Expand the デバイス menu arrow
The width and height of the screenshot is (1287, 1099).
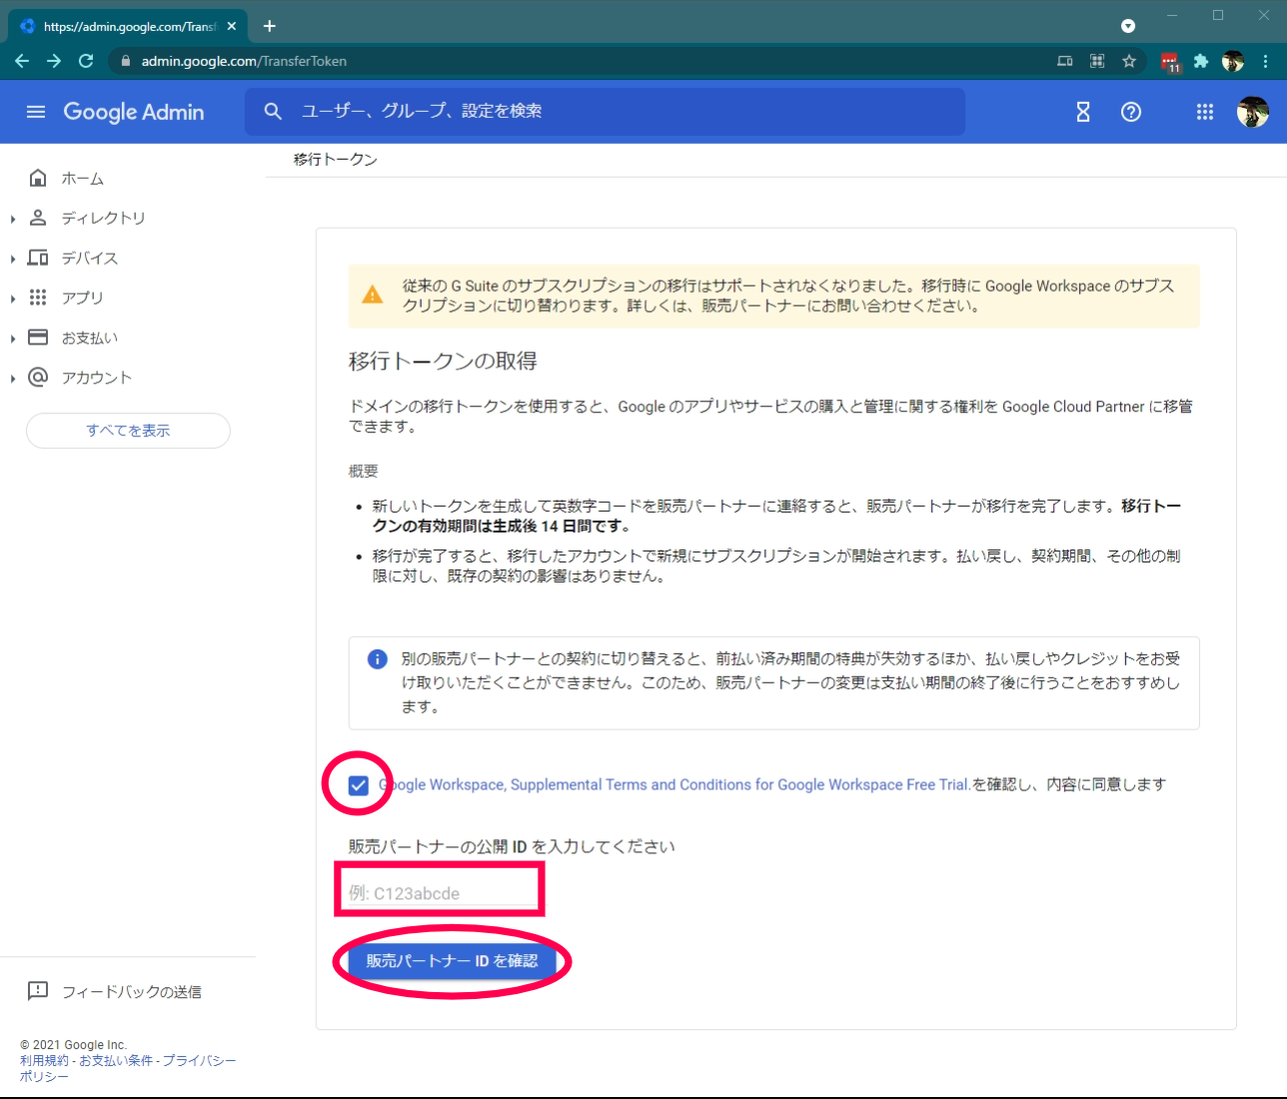(x=13, y=259)
